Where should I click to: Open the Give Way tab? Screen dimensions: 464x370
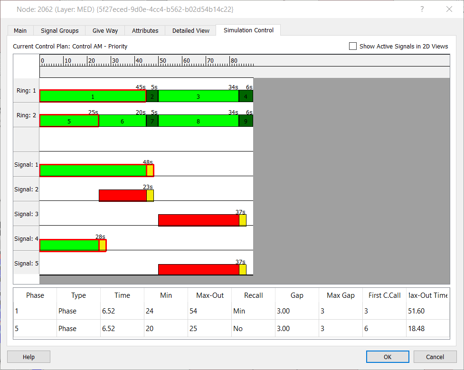[105, 30]
